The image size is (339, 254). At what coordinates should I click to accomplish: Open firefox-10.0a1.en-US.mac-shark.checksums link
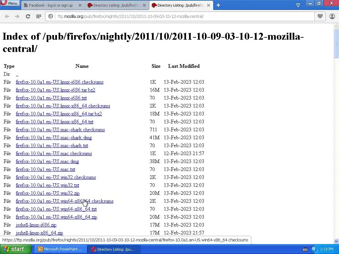click(60, 130)
